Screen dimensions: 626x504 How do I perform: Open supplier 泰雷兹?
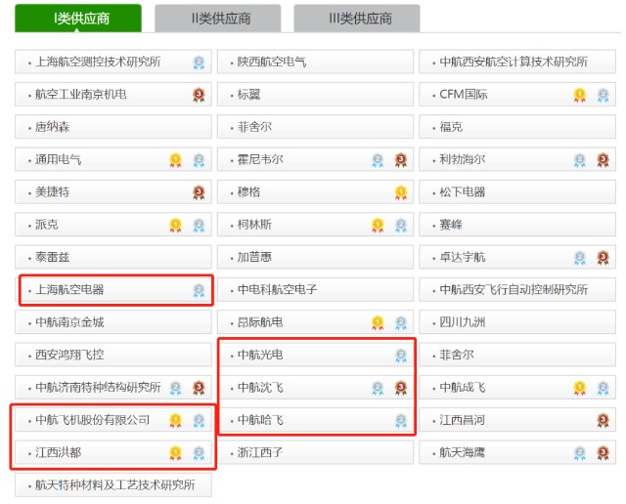point(113,257)
